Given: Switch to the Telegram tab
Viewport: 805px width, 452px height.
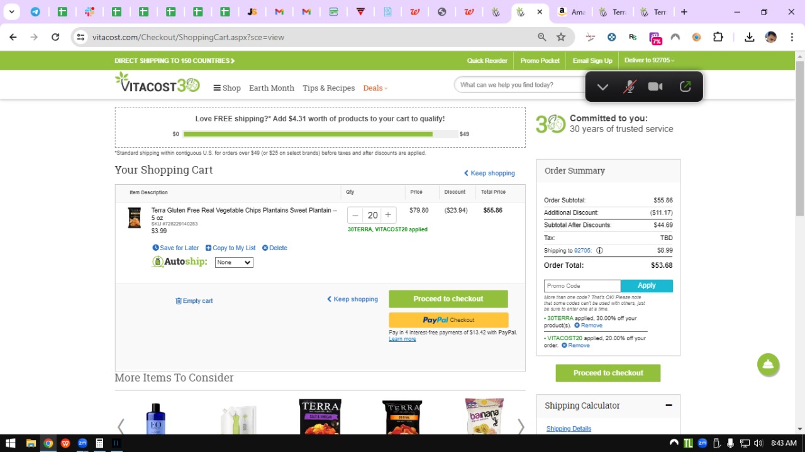Looking at the screenshot, I should (x=35, y=12).
